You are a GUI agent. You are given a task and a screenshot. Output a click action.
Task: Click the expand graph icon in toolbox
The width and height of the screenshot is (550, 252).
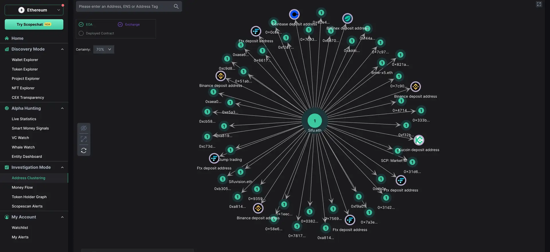[x=84, y=139]
